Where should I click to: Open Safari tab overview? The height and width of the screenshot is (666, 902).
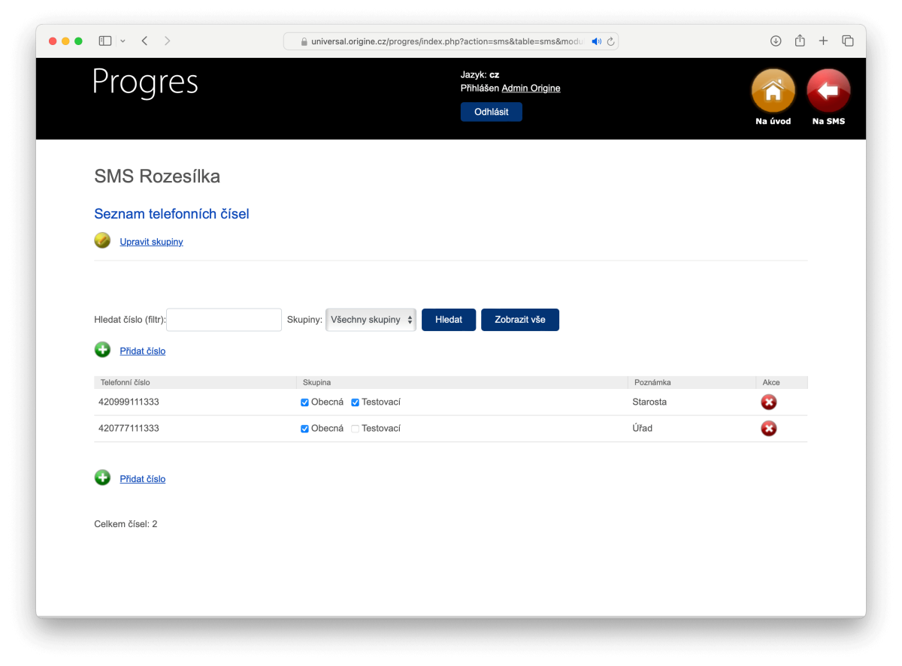click(x=848, y=41)
